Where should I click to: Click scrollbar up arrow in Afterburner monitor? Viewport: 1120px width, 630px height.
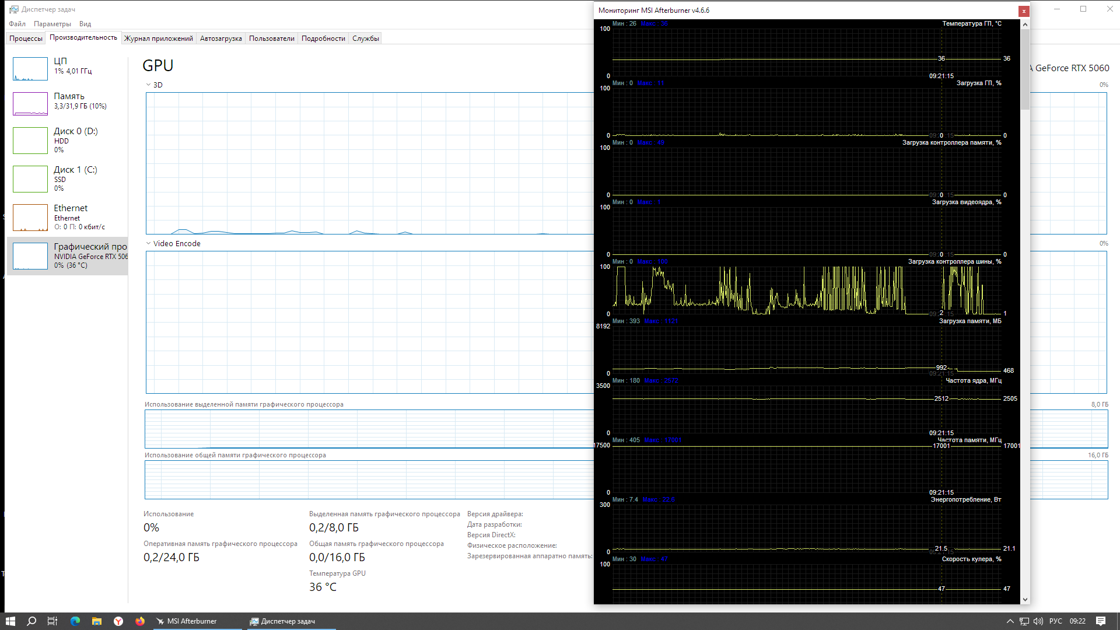[1025, 24]
